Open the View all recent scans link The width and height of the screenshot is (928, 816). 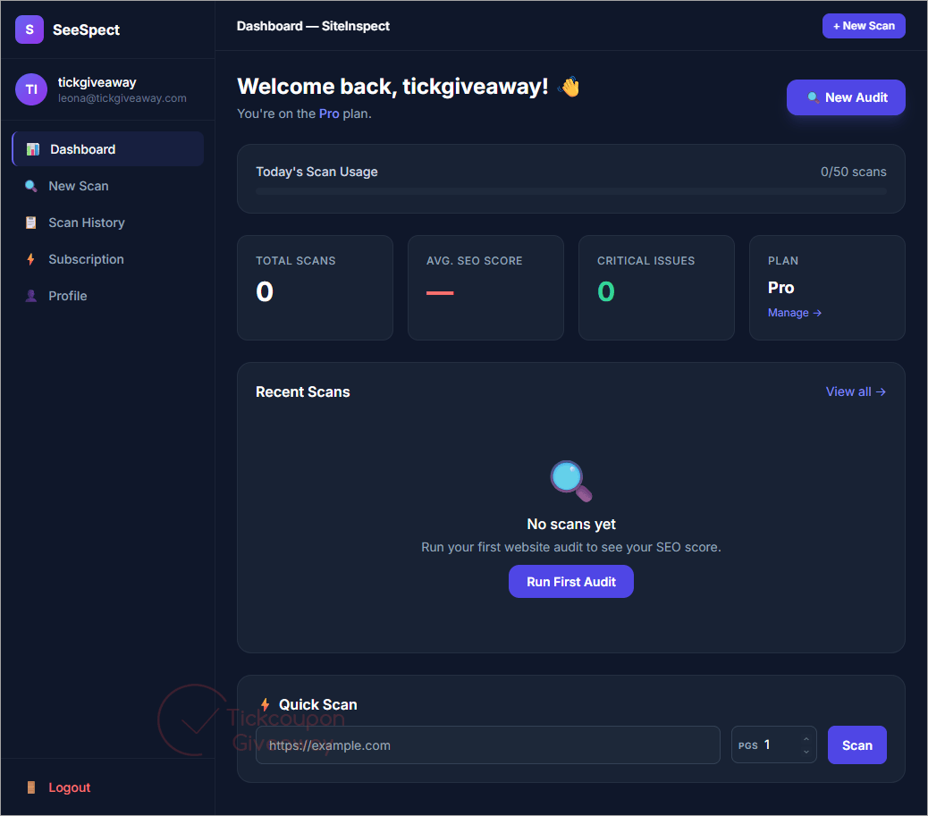click(x=856, y=391)
